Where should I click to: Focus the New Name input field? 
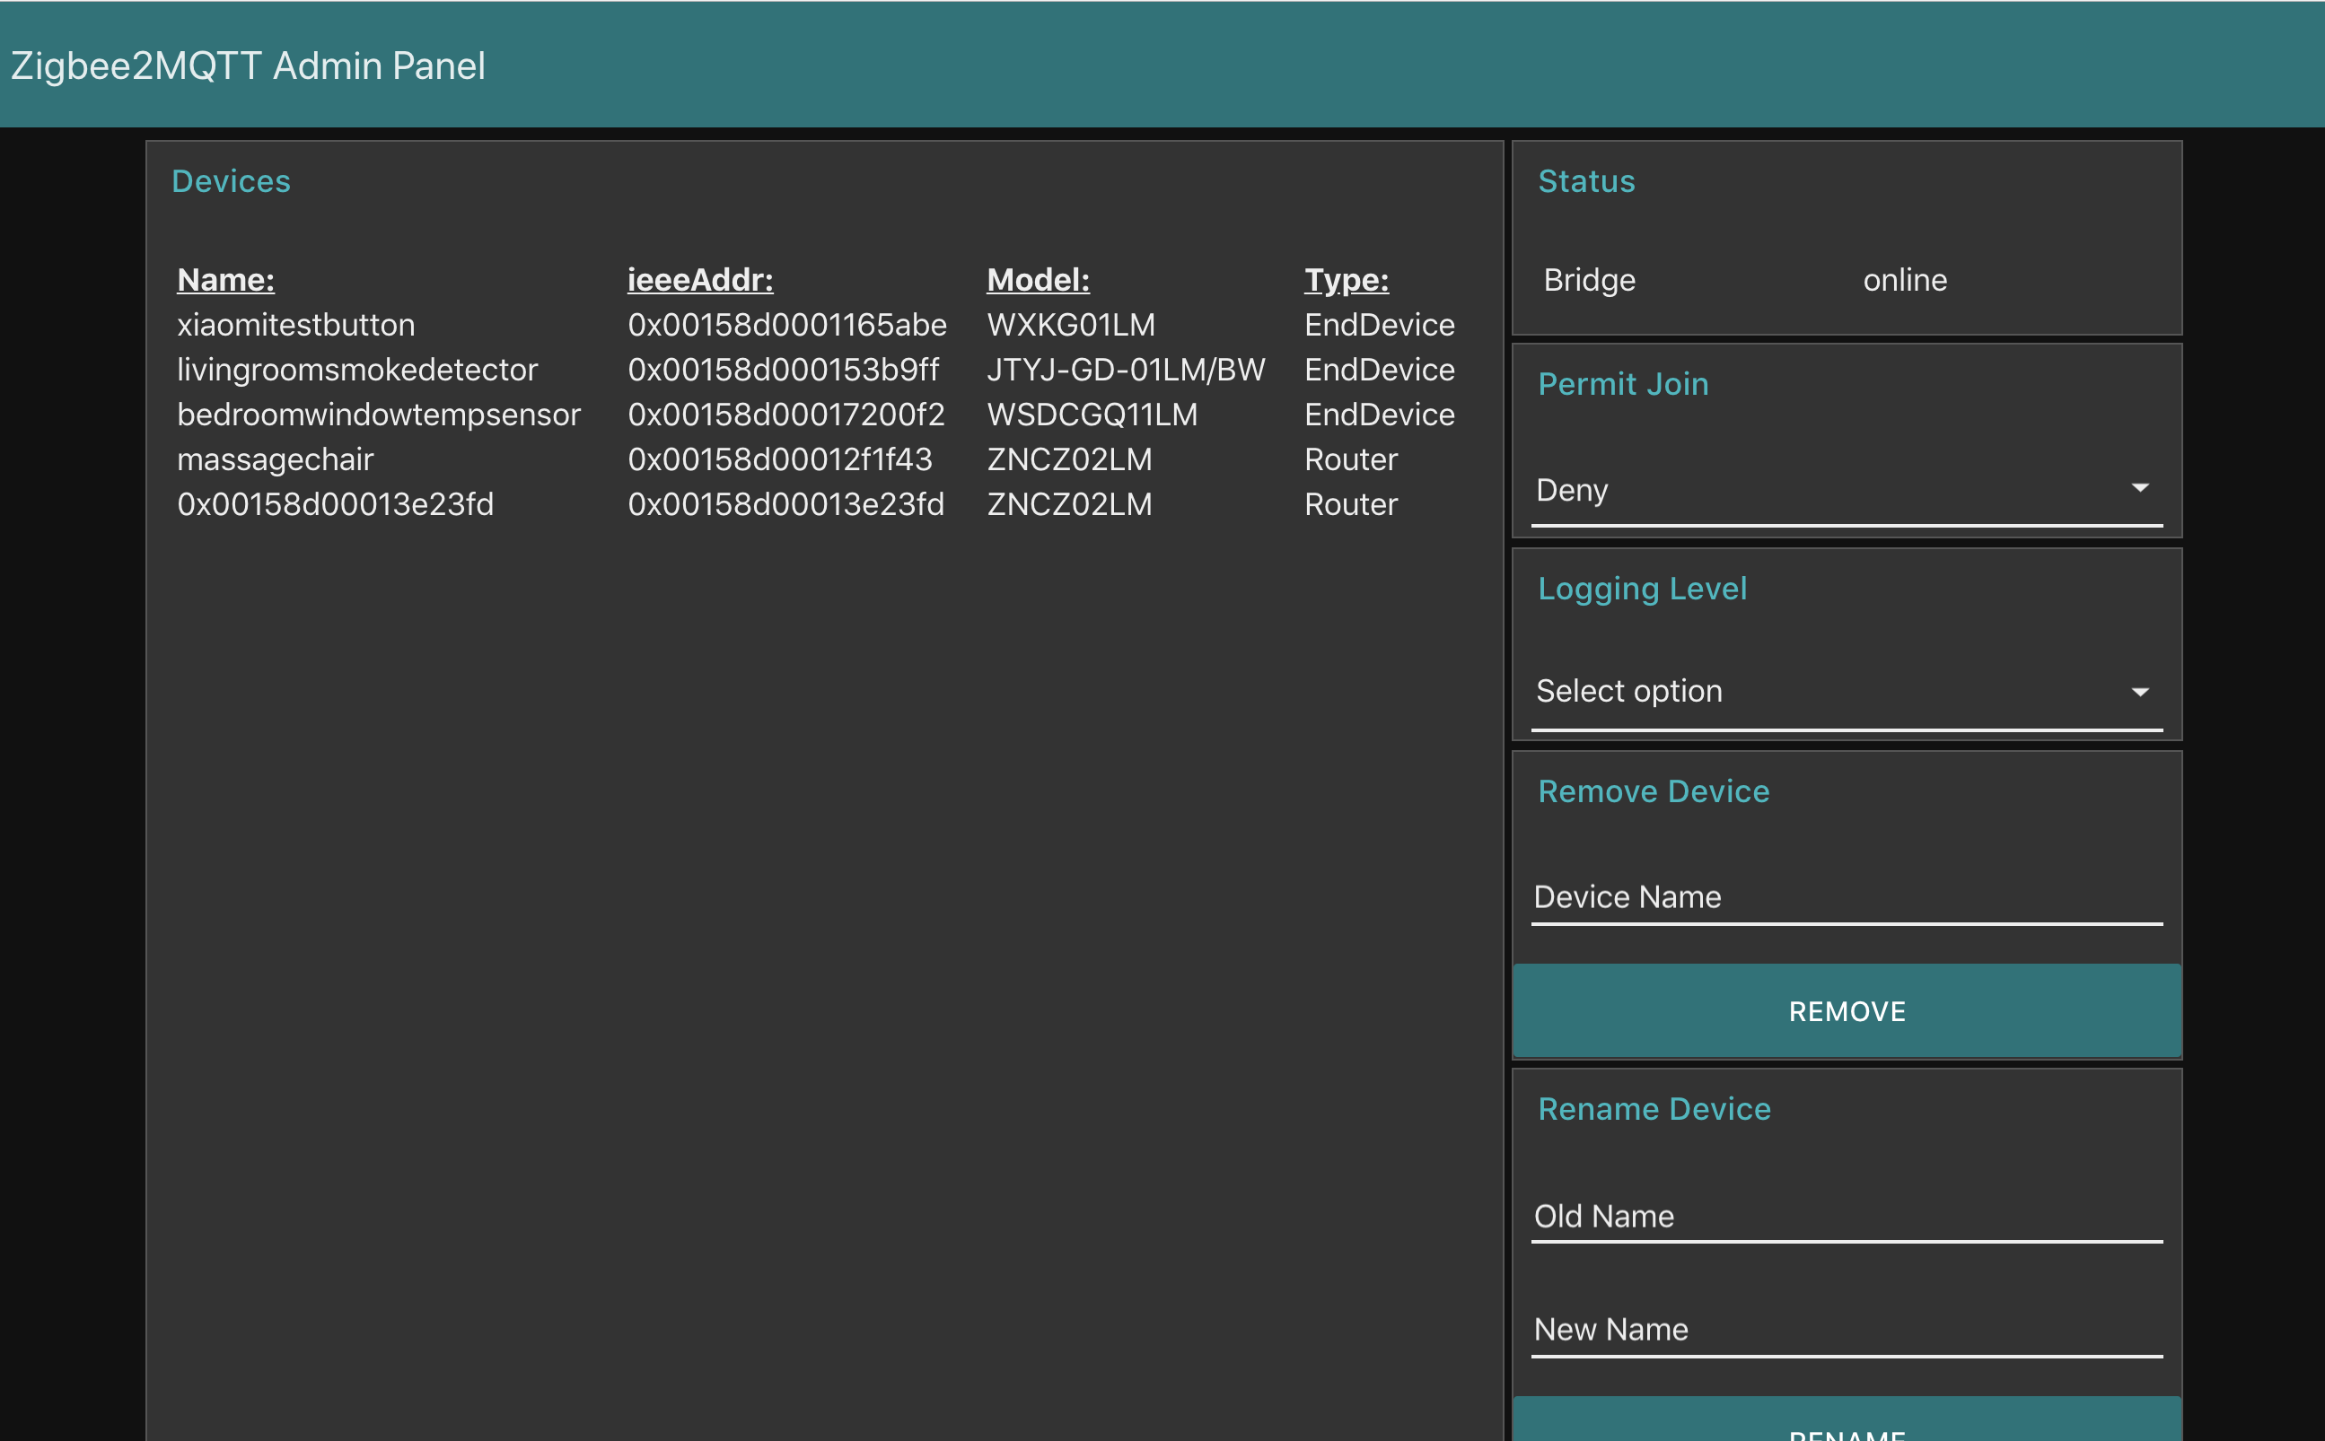1846,1330
